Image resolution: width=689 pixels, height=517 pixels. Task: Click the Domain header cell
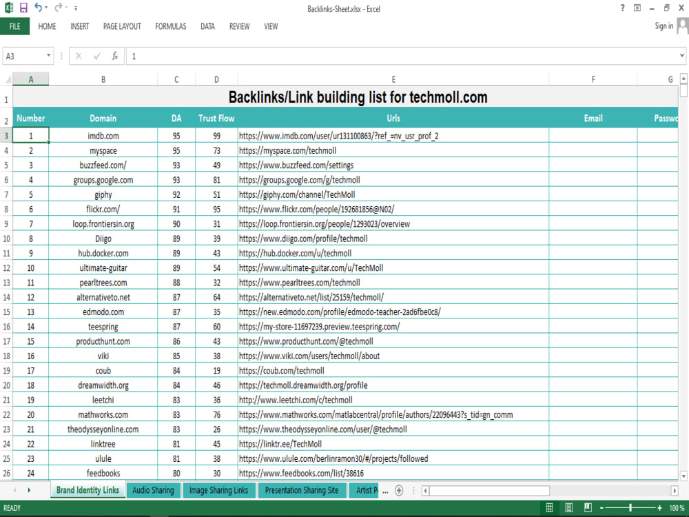pos(103,118)
